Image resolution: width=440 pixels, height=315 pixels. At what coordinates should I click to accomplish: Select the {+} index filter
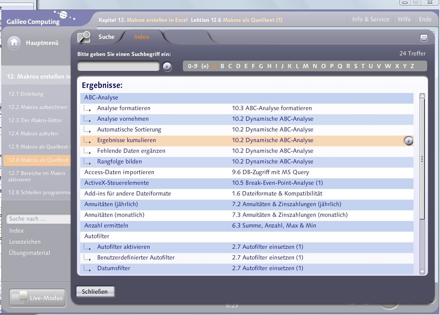(205, 66)
